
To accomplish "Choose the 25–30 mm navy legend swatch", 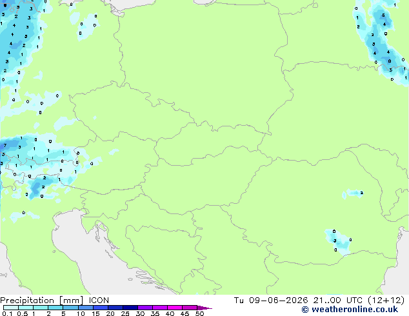I will [130, 308].
